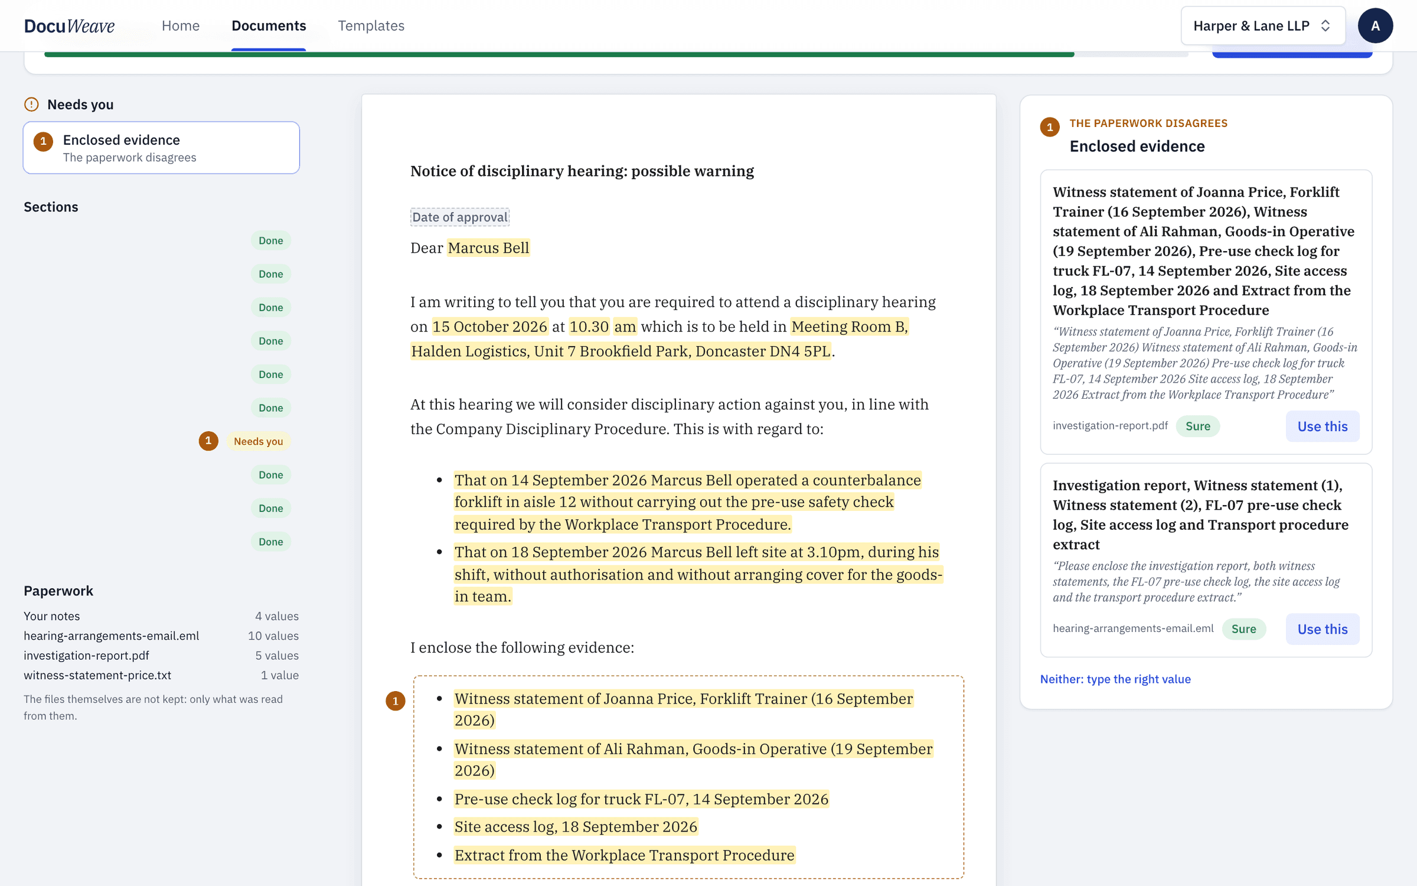1417x886 pixels.
Task: Click the 18 September 2026 left site allegation
Action: click(x=698, y=574)
